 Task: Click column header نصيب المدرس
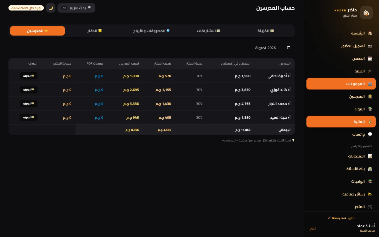pyautogui.click(x=129, y=64)
